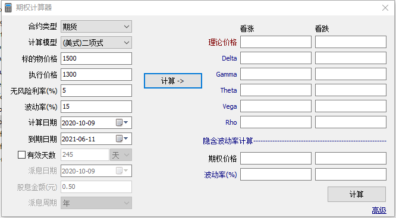Click the 股息金额(元) field showing 0.50

pyautogui.click(x=96, y=187)
